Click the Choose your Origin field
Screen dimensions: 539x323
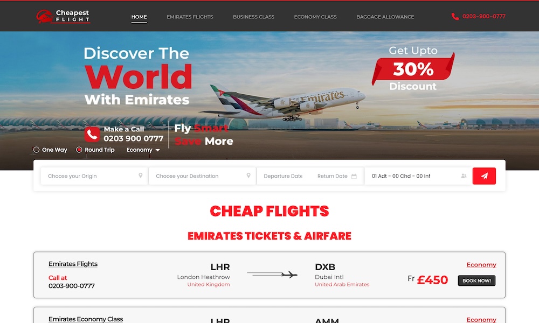pos(94,176)
